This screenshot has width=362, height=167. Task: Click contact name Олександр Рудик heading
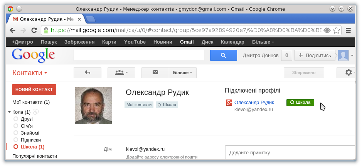pos(157,93)
